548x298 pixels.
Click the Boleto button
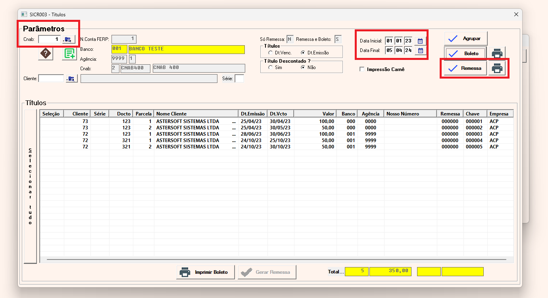click(x=465, y=53)
